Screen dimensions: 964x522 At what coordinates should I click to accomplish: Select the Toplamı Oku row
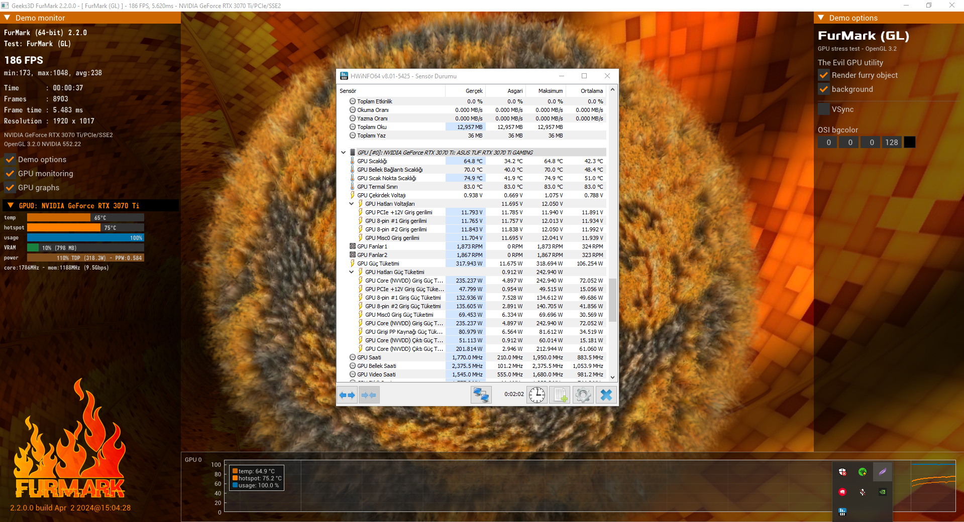(472, 127)
